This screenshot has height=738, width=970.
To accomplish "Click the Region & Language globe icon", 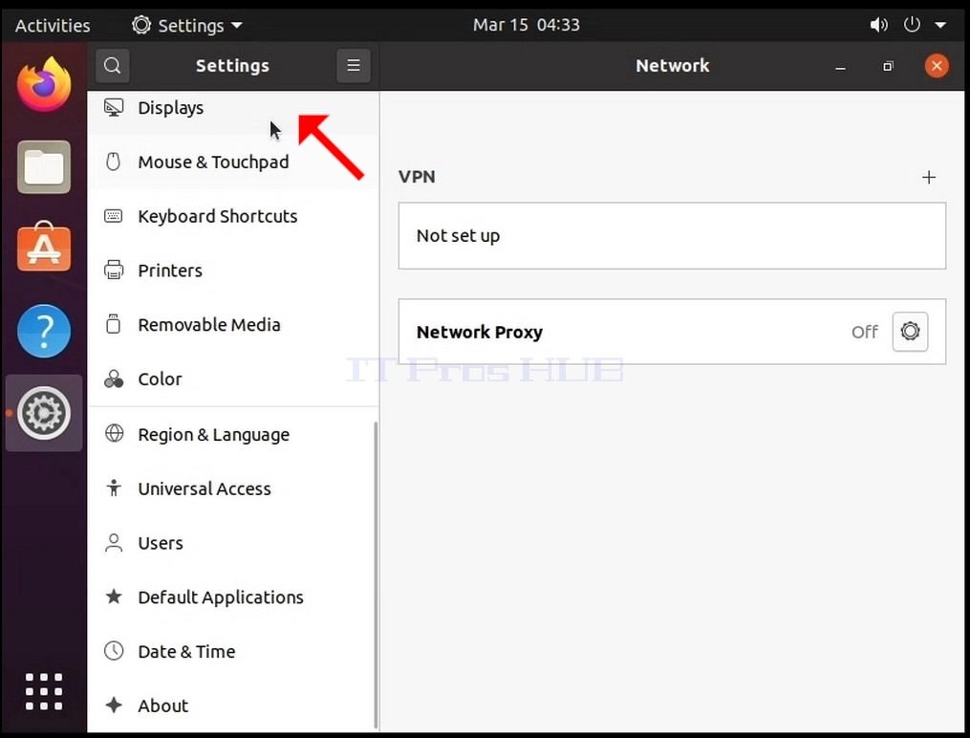I will coord(114,434).
